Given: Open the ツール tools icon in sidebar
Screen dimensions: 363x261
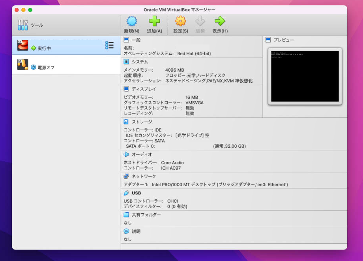Looking at the screenshot, I should (x=23, y=25).
